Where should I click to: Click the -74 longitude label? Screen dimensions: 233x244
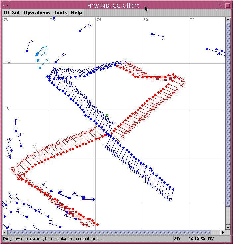click(x=98, y=20)
